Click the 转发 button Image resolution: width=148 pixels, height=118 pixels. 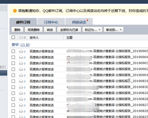(50, 30)
